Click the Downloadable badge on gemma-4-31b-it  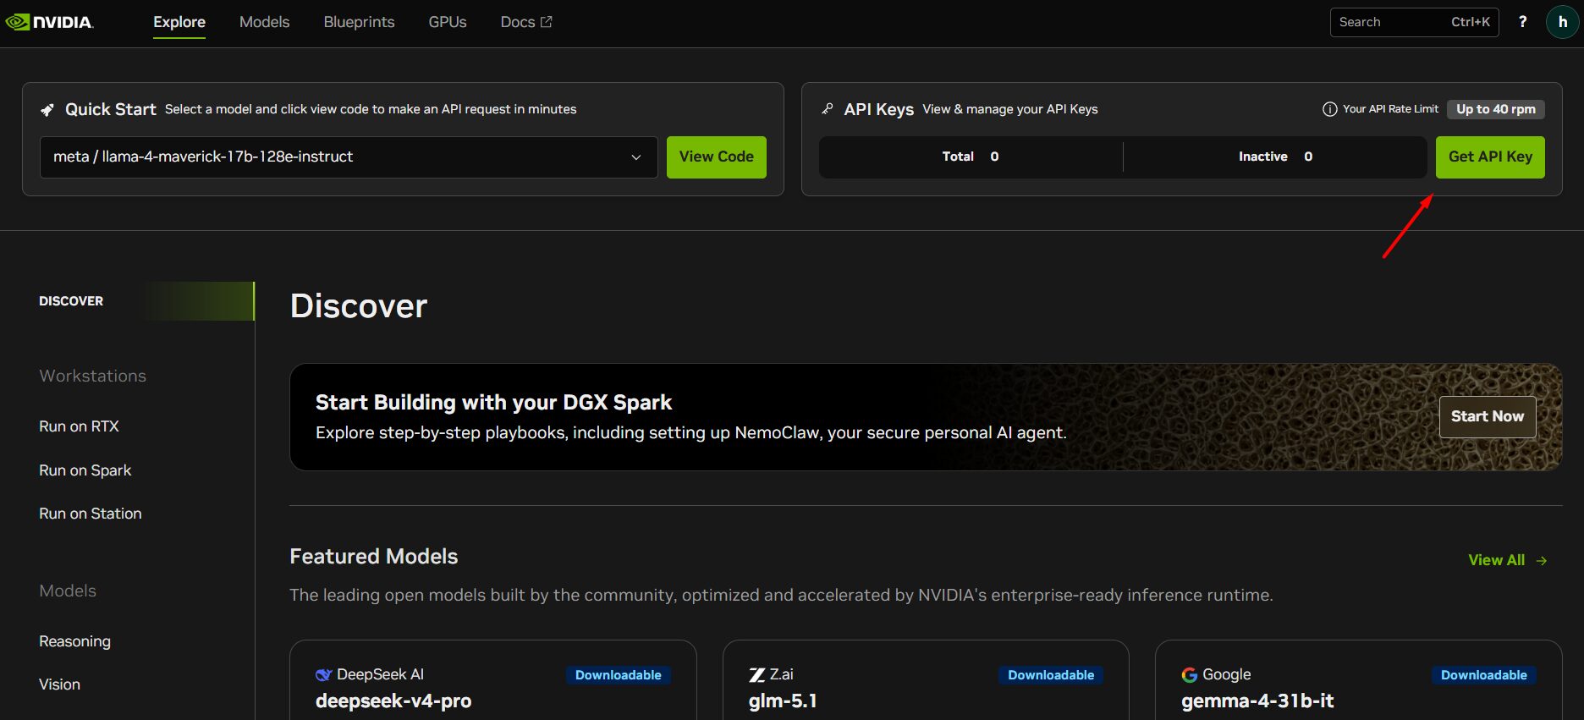1484,675
